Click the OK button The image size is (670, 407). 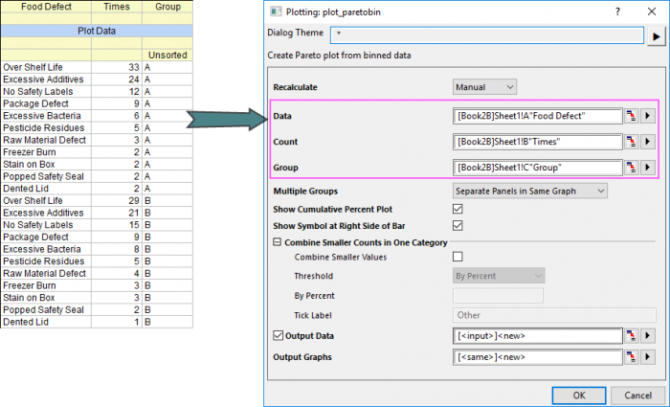point(578,395)
